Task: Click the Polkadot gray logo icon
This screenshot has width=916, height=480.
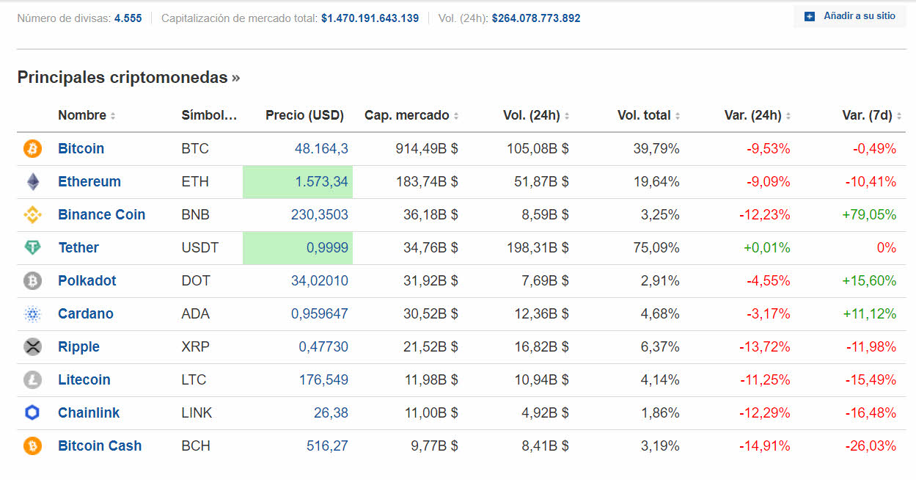Action: pyautogui.click(x=33, y=281)
